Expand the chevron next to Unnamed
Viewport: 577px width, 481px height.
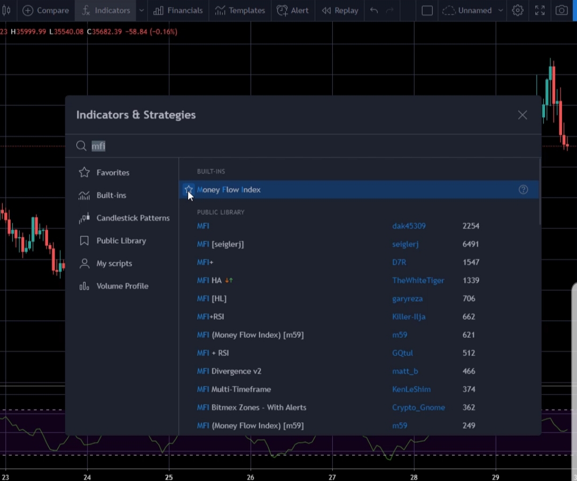(501, 10)
